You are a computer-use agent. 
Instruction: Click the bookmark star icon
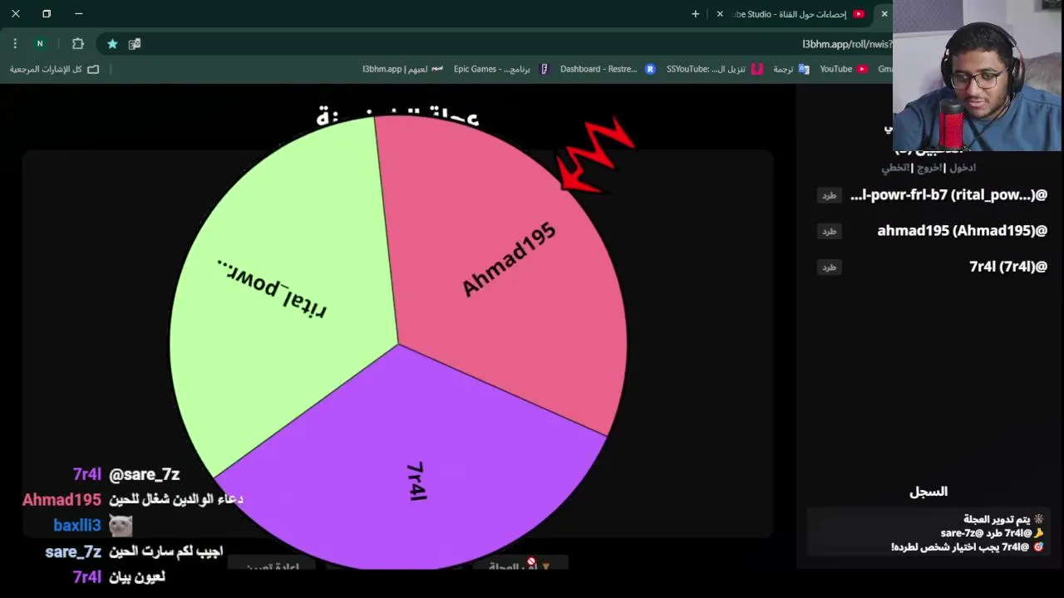pyautogui.click(x=112, y=43)
